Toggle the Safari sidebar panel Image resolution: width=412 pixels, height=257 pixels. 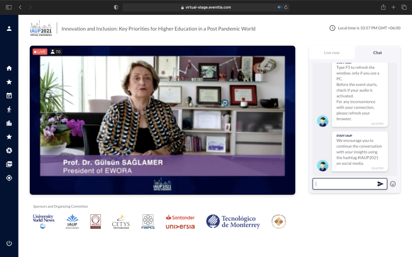point(8,7)
